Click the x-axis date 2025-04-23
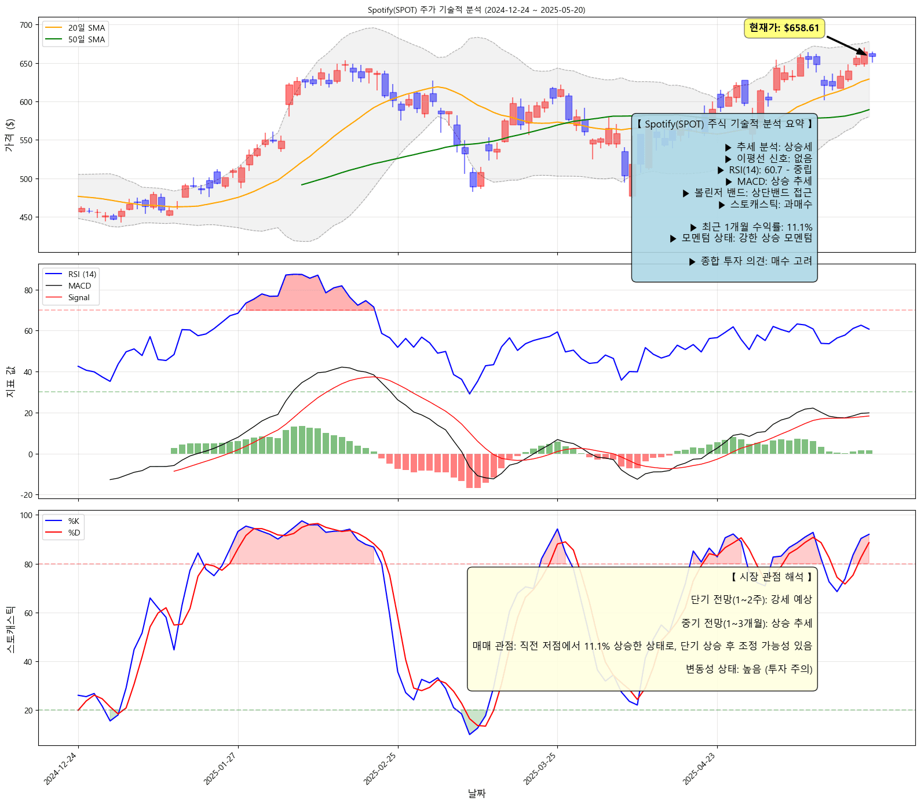 click(699, 768)
